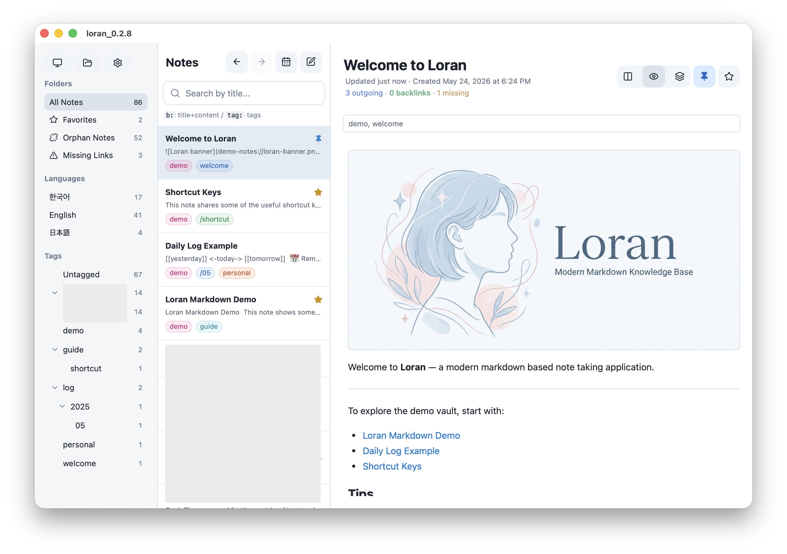Click the search magnifier icon
The width and height of the screenshot is (787, 554).
pyautogui.click(x=175, y=93)
